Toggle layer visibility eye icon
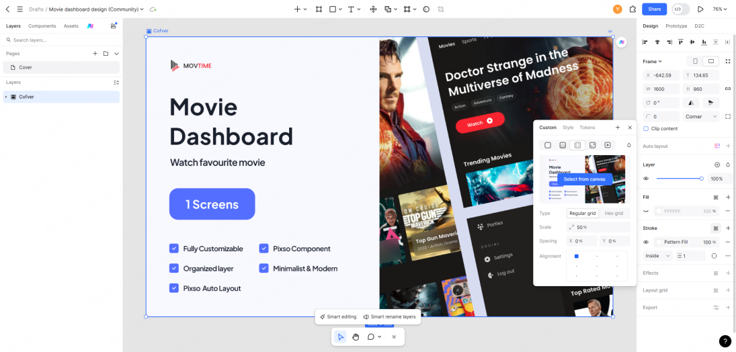Viewport: 736px width, 352px height. pyautogui.click(x=646, y=178)
